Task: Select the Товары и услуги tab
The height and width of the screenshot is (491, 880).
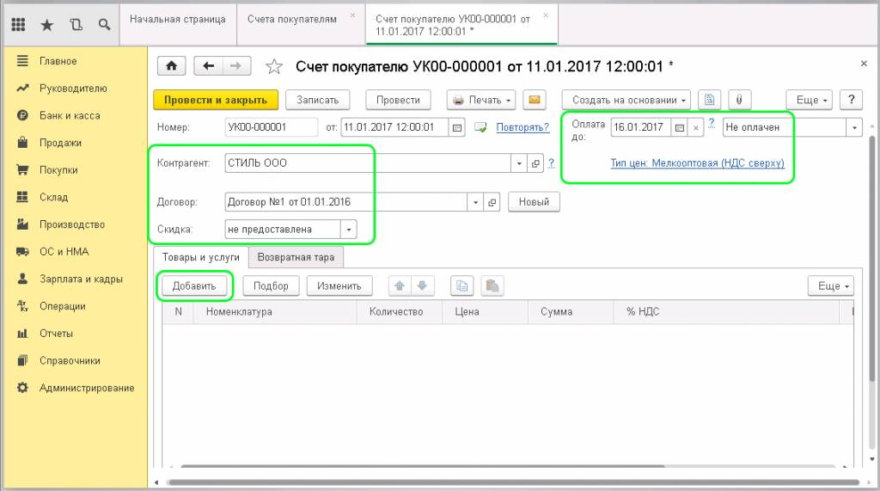Action: pyautogui.click(x=201, y=257)
